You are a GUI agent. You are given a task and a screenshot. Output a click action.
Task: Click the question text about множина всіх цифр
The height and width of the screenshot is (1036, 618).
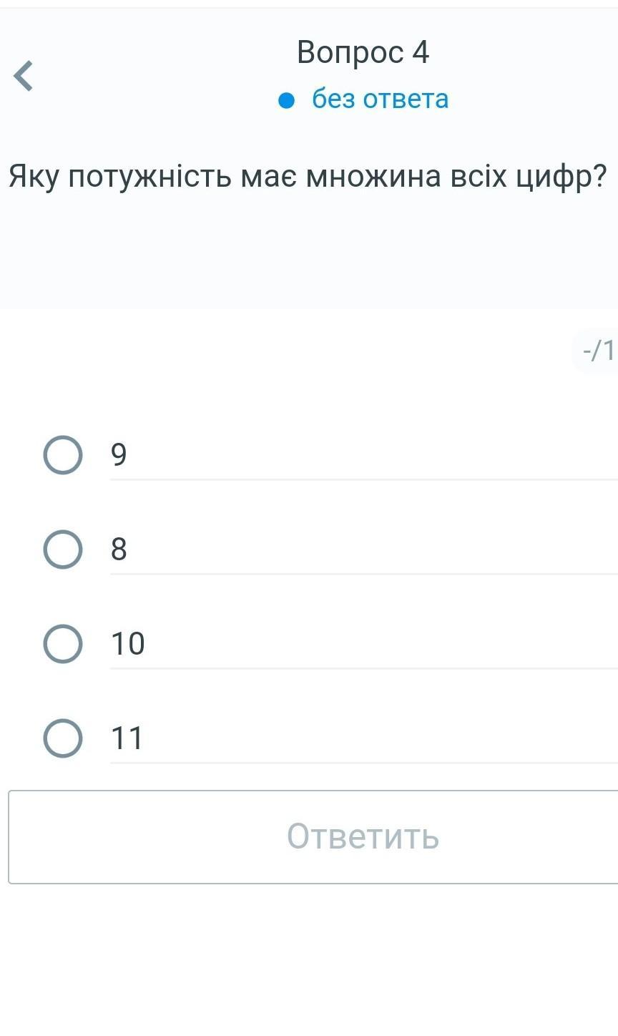[308, 176]
